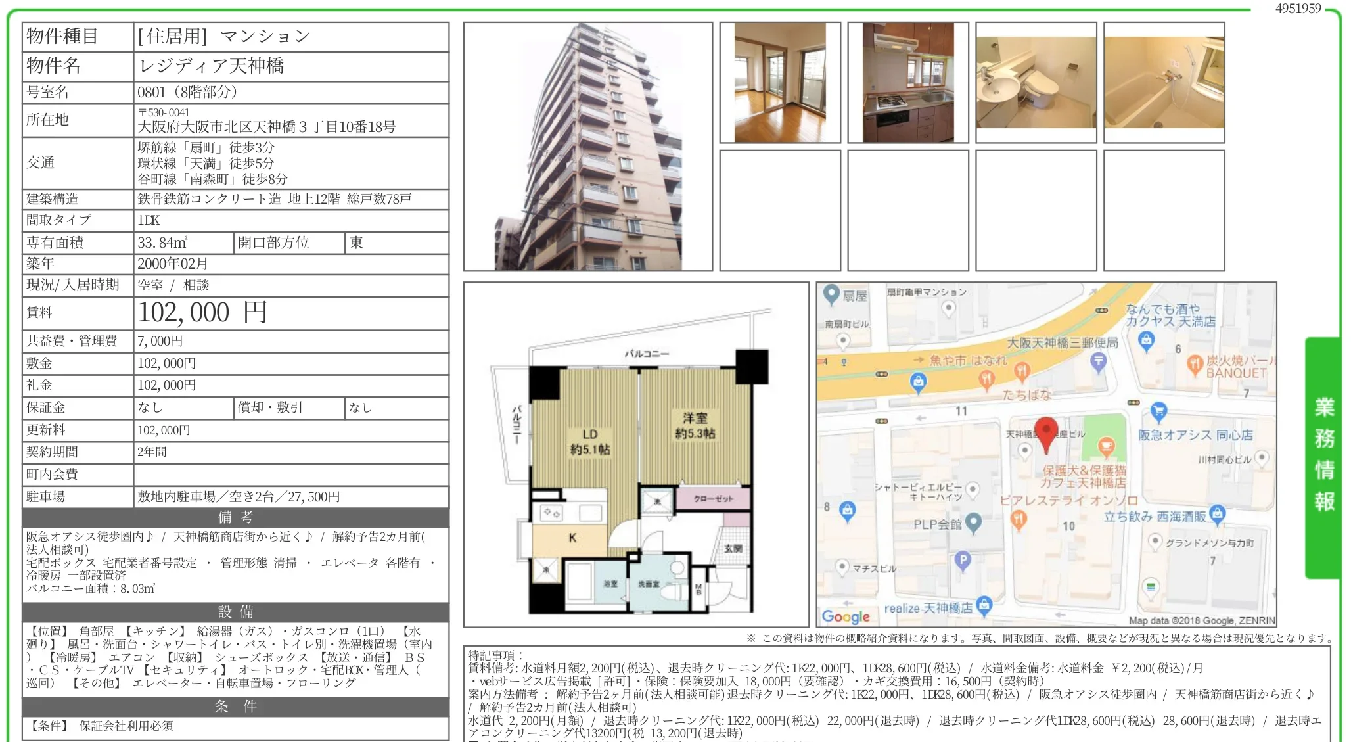The height and width of the screenshot is (742, 1351).
Task: Select the 設備 section header
Action: (235, 612)
